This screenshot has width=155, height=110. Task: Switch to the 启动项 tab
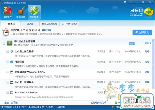[x=30, y=24]
